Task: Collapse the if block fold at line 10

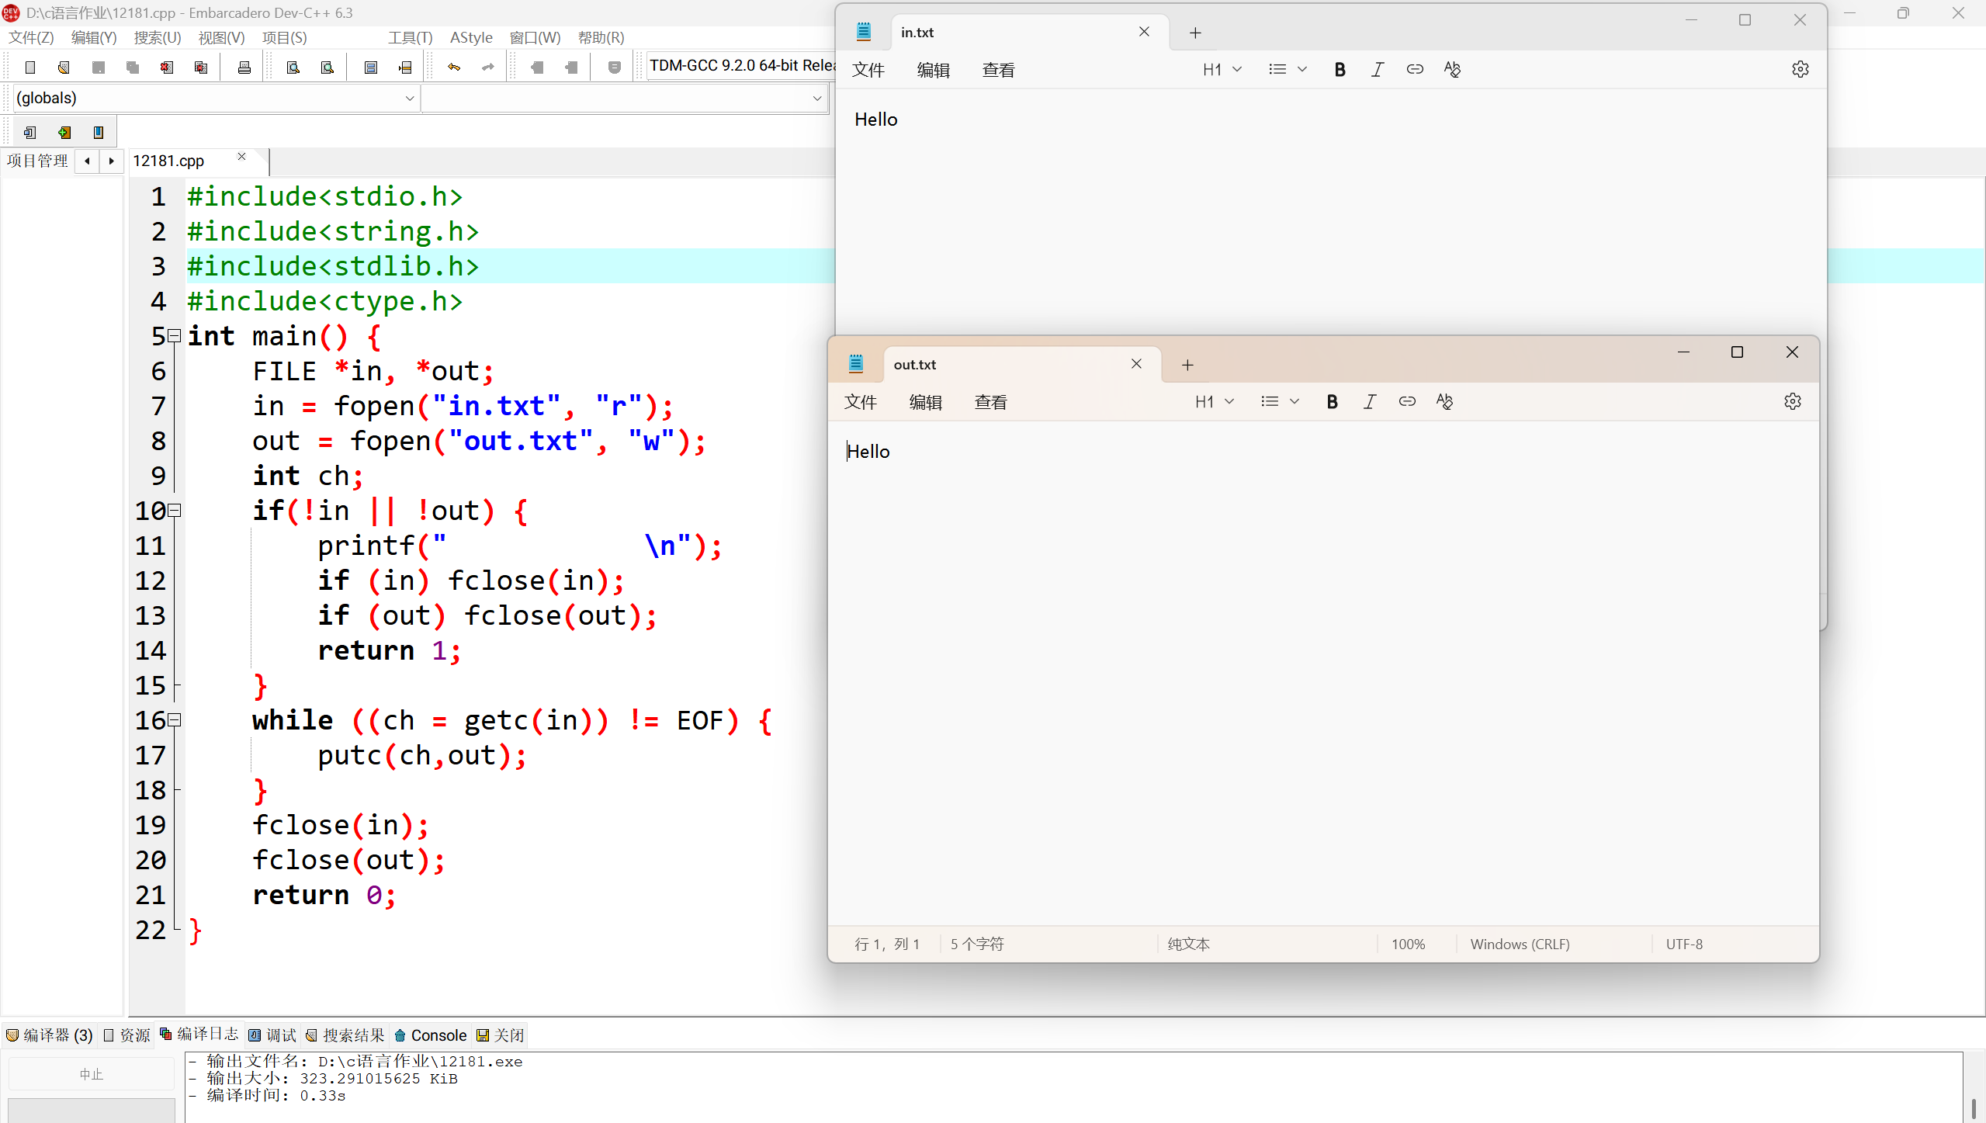Action: [x=175, y=511]
